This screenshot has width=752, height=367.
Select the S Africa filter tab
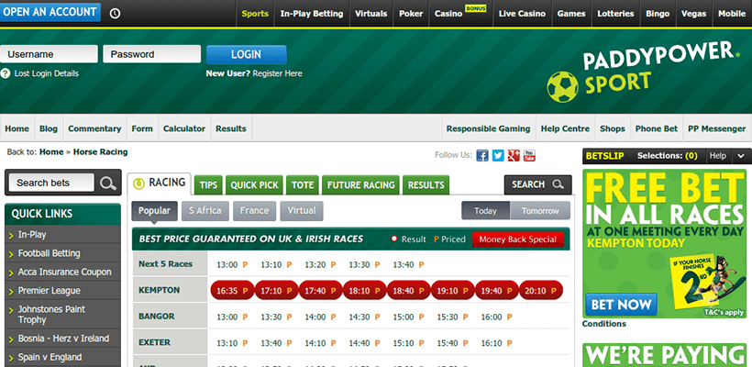205,211
